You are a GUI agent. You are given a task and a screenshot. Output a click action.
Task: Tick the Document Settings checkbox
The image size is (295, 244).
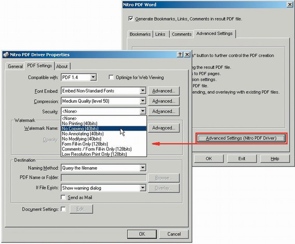click(63, 209)
